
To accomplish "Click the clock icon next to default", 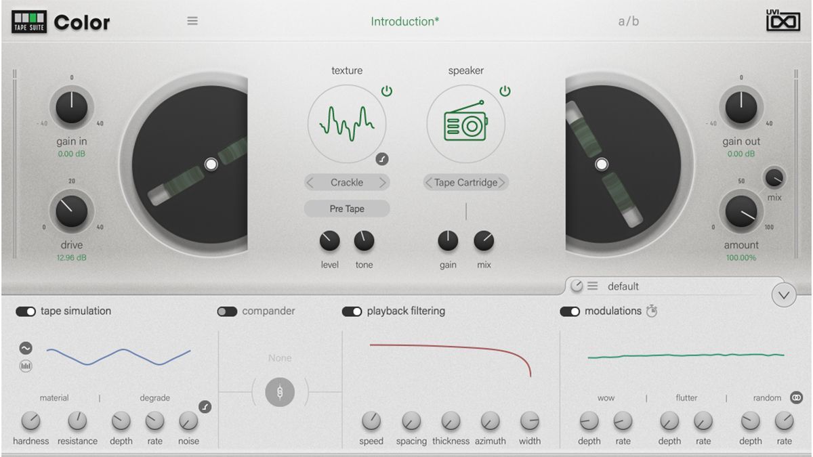I will (577, 286).
